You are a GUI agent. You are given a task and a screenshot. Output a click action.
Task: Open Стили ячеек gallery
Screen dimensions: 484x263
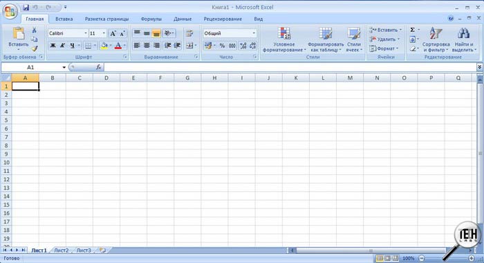pos(354,39)
